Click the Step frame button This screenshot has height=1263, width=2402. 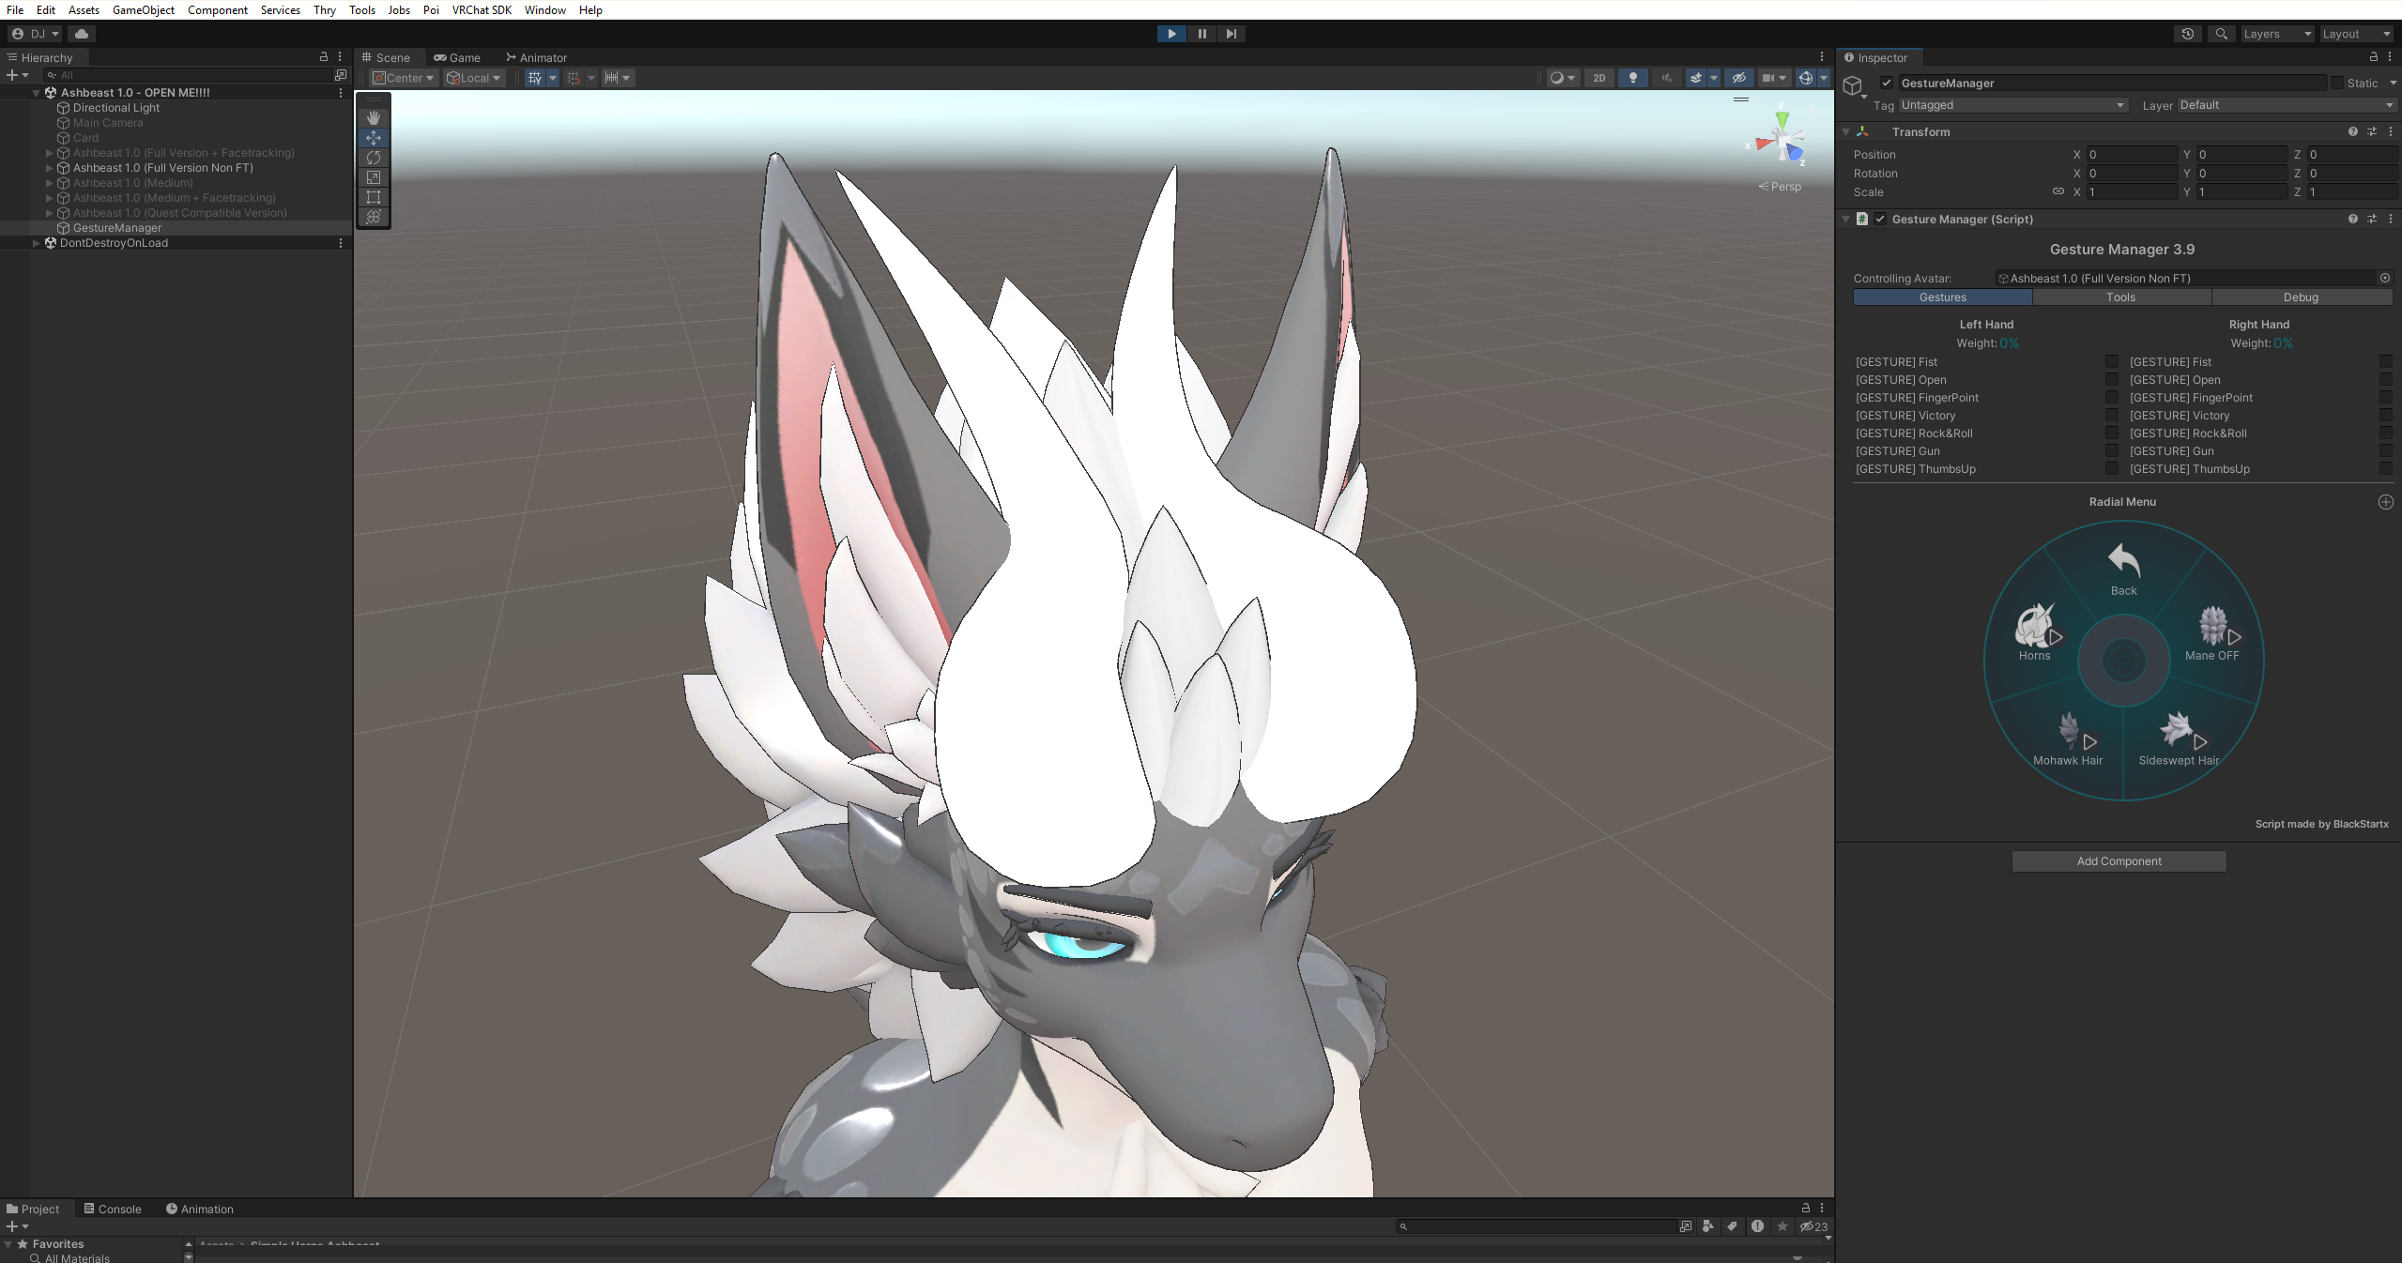point(1231,34)
